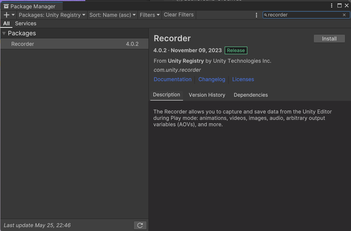
Task: Open the toolbar three-dot options menu
Action: coord(256,15)
